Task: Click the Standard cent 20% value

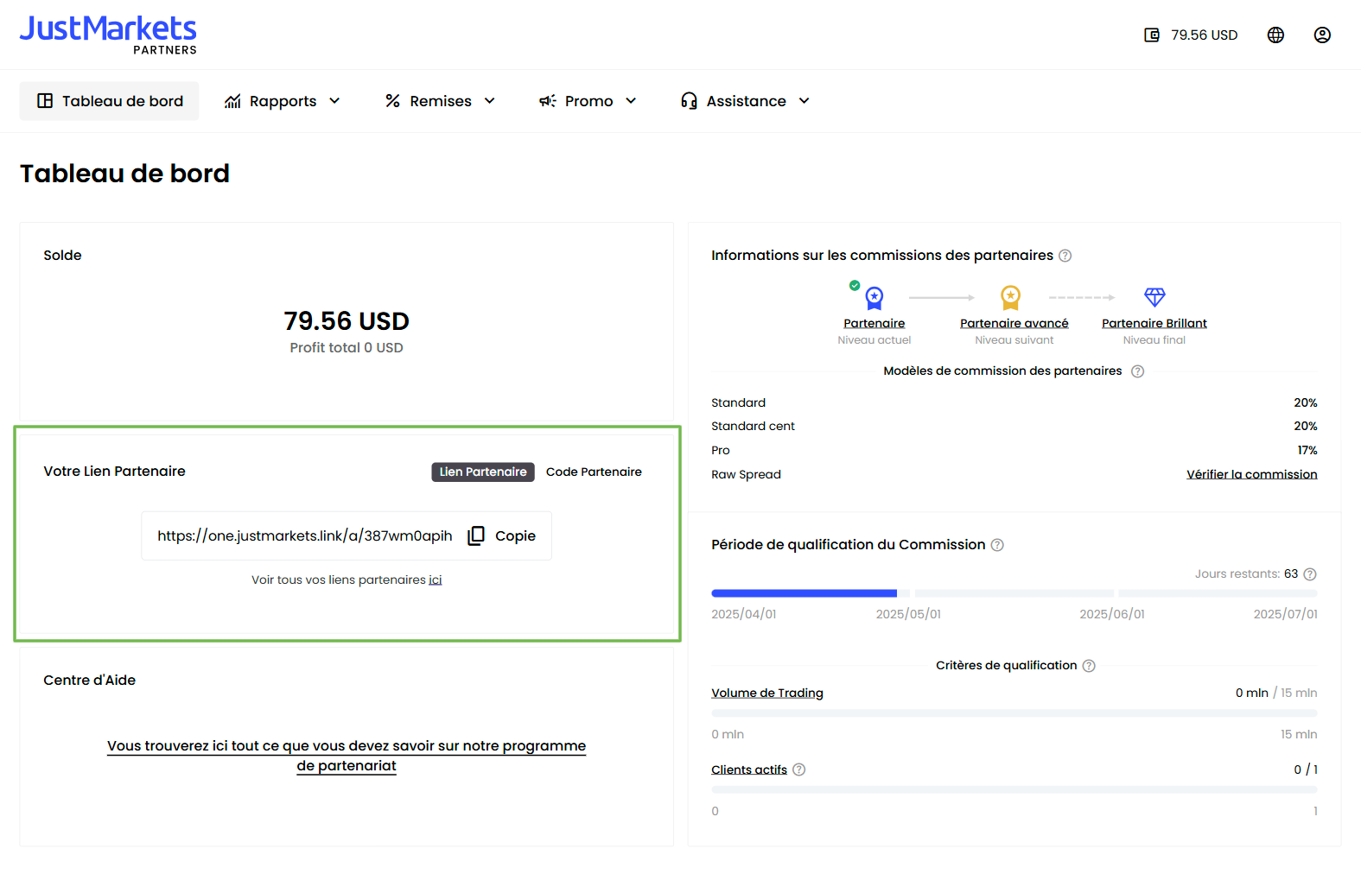Action: tap(1306, 427)
